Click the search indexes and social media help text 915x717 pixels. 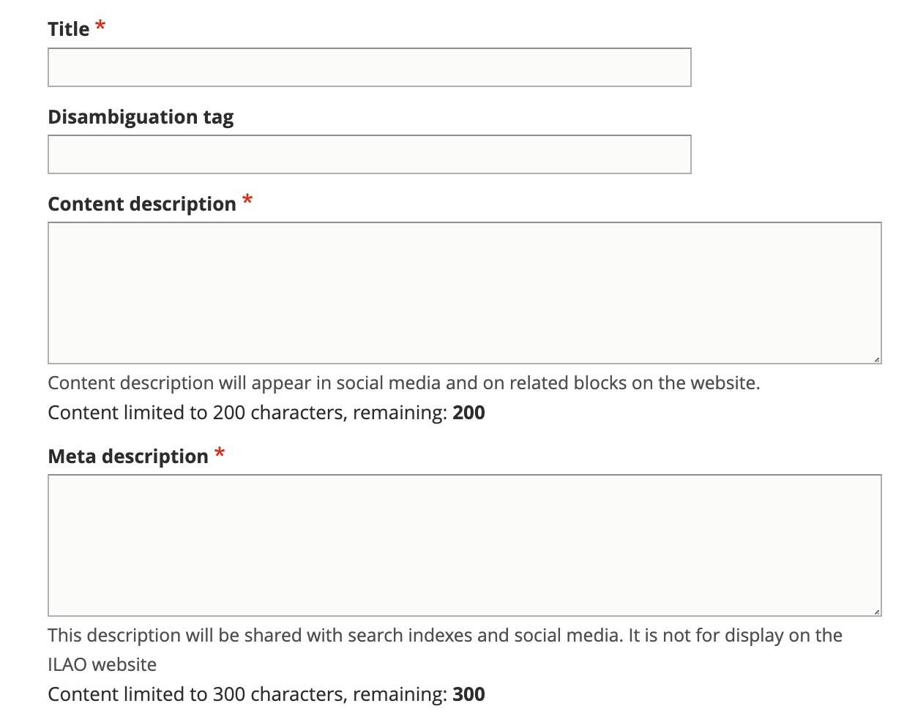point(445,635)
